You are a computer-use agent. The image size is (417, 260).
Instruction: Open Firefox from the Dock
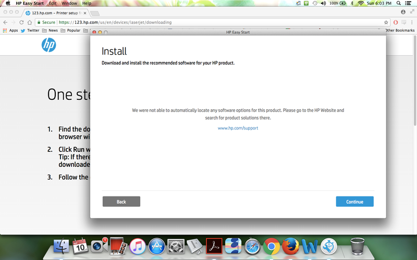pos(290,246)
